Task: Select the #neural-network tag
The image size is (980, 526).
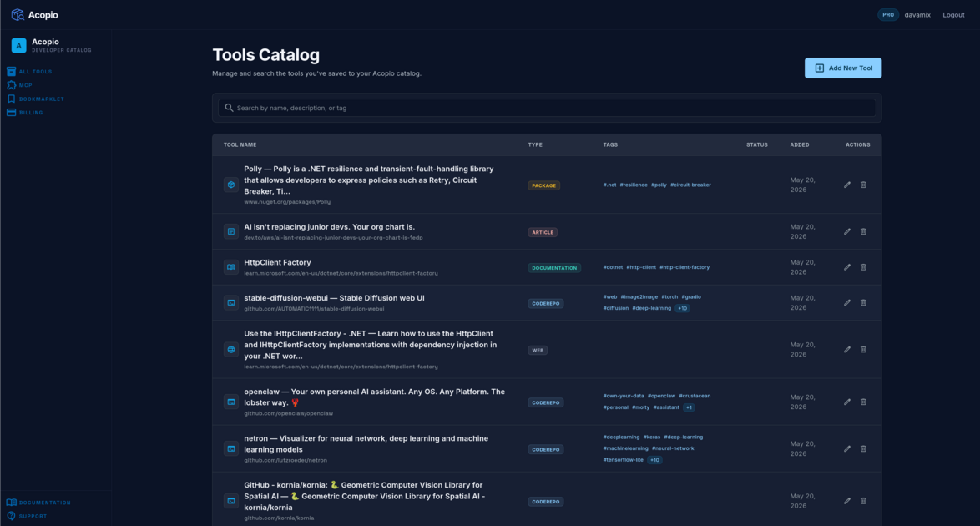Action: 673,448
